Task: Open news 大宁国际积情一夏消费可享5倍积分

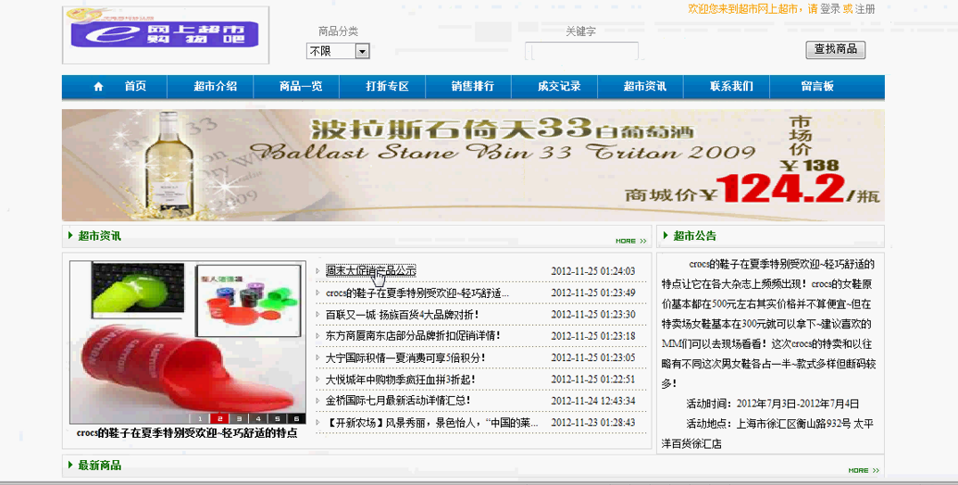Action: point(405,357)
